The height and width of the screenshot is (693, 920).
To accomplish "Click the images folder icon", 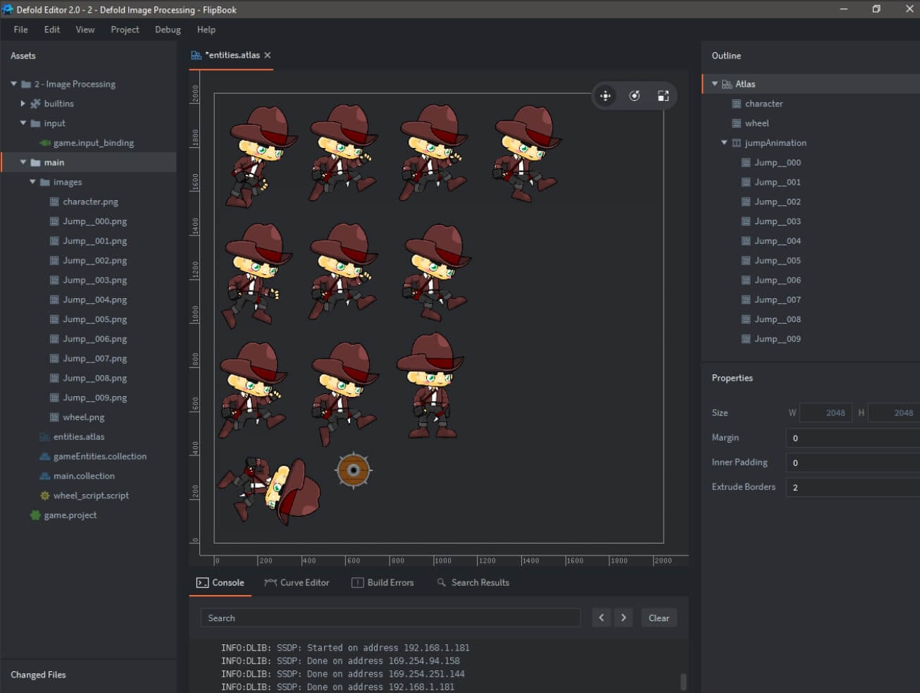I will 45,183.
